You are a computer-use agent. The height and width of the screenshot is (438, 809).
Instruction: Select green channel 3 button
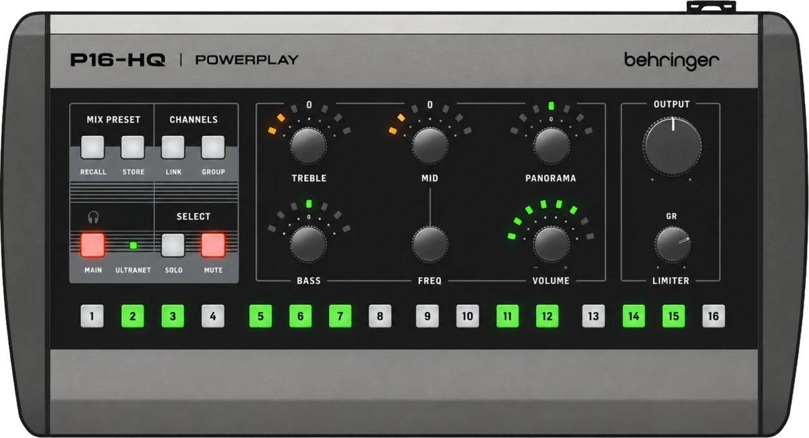173,316
